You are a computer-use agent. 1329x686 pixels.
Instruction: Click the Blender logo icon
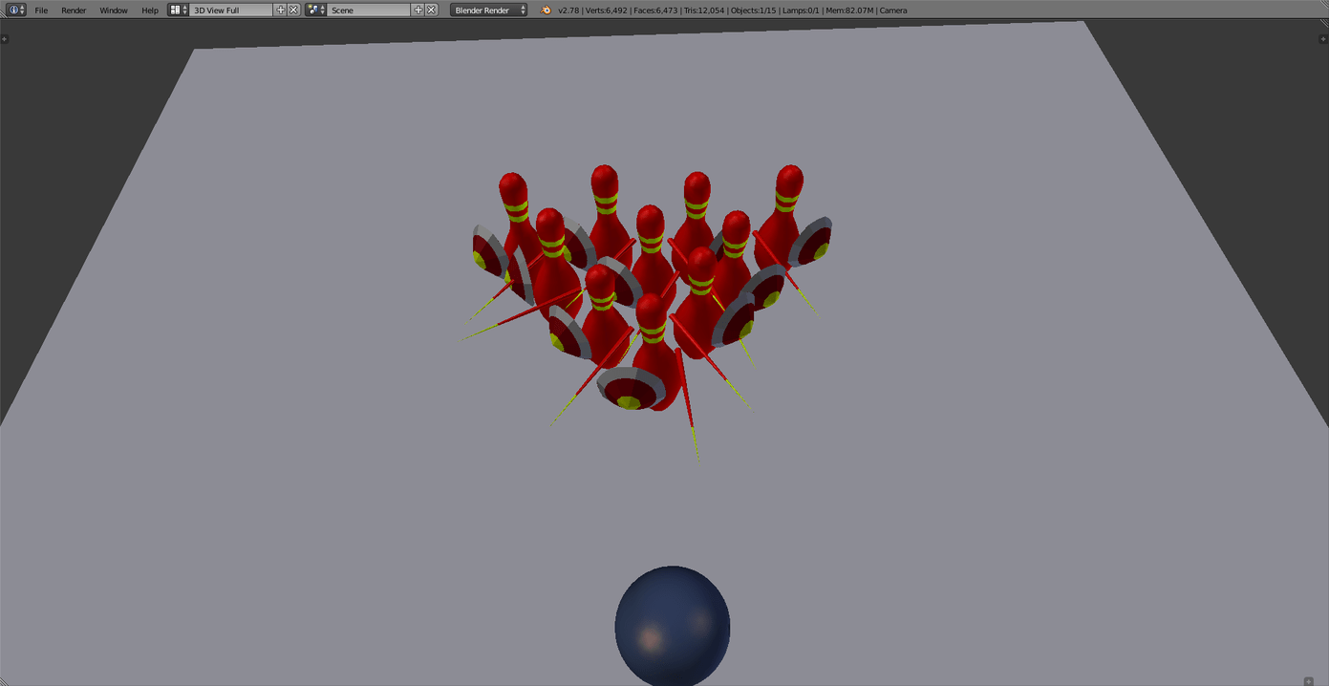point(546,10)
